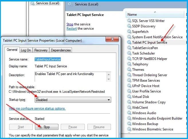Click the TabletServicePen gear icon
The image size is (188, 139).
pos(129,48)
